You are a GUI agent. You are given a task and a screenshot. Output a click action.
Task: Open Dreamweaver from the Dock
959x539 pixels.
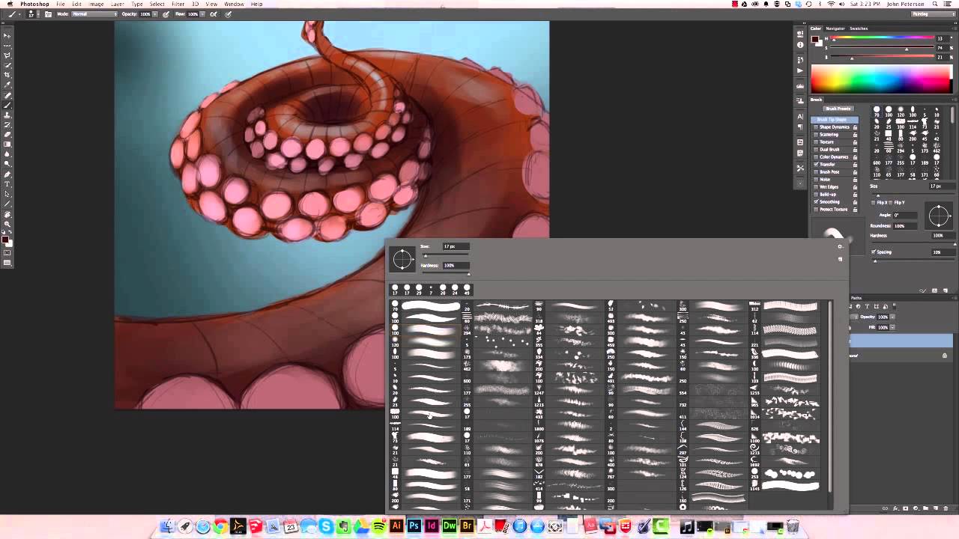(x=450, y=526)
